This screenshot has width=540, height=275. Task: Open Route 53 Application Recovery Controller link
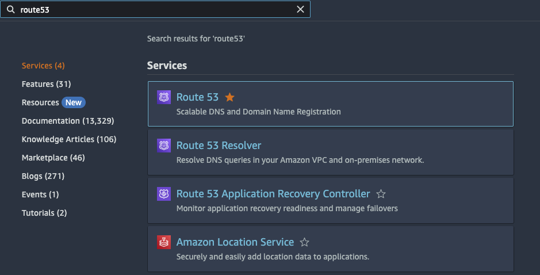tap(273, 194)
